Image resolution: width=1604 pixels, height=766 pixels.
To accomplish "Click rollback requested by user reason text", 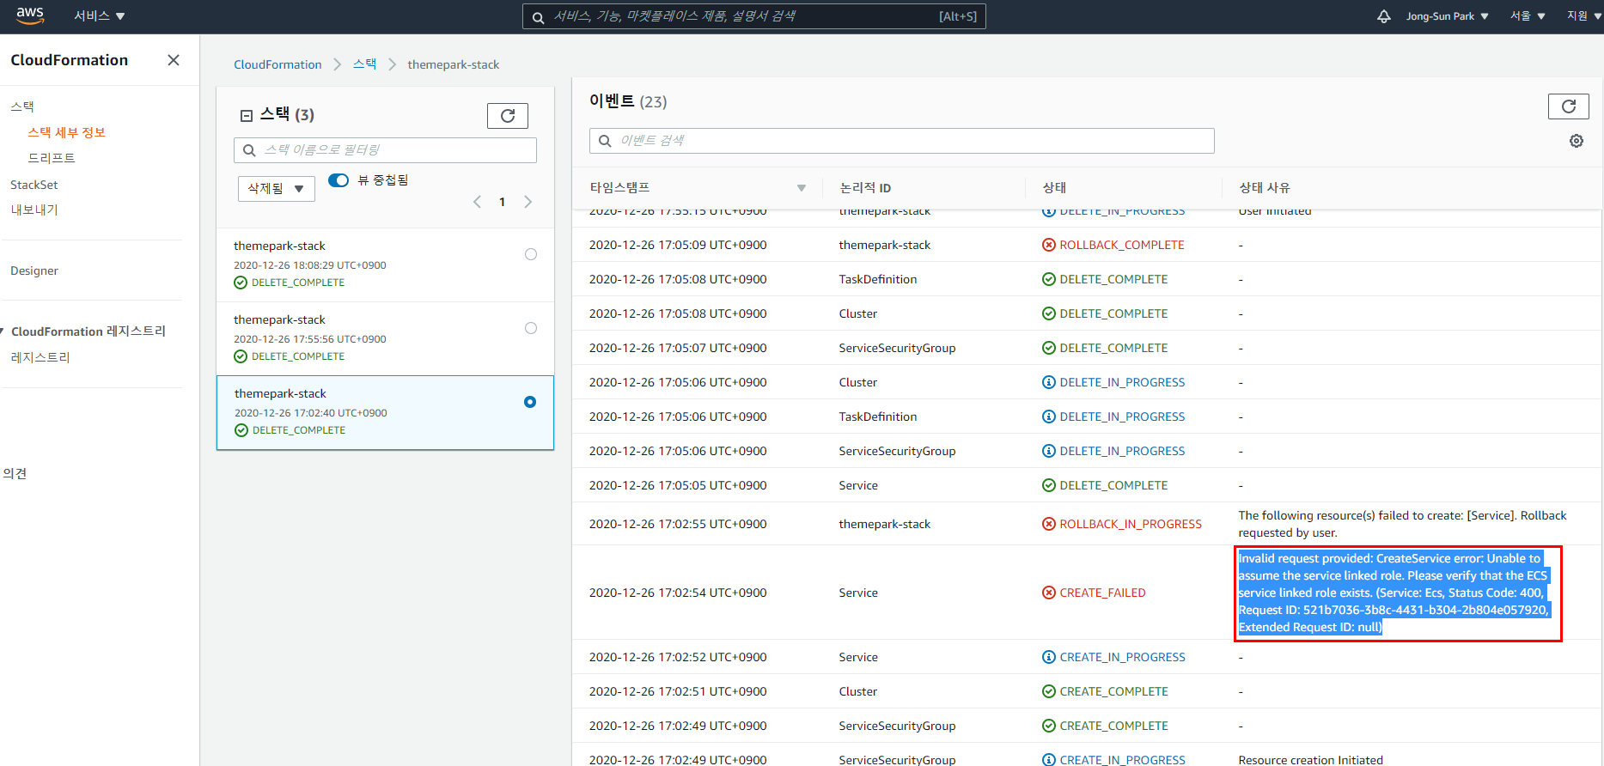I will coord(1402,524).
